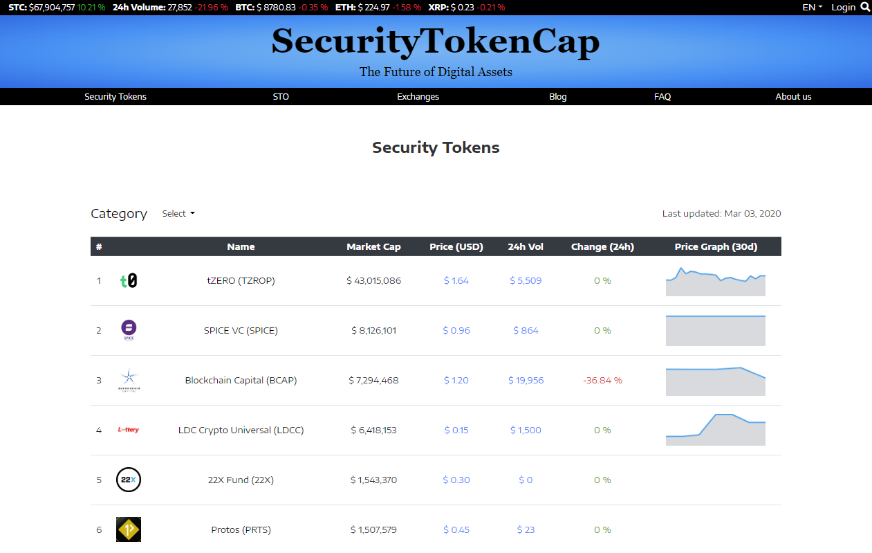872x553 pixels.
Task: Open 22X Fund (22X) token link
Action: click(241, 480)
